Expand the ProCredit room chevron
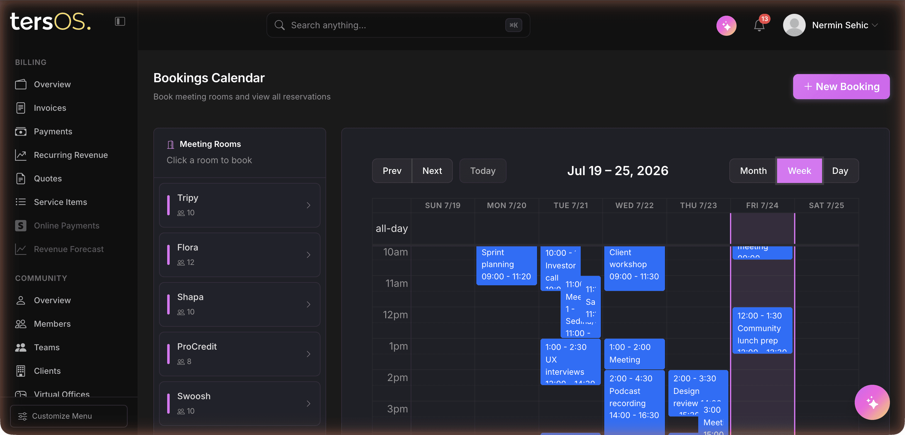 coord(309,354)
